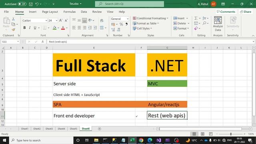
Task: Open the Format as Table dropdown
Action: pyautogui.click(x=146, y=23)
